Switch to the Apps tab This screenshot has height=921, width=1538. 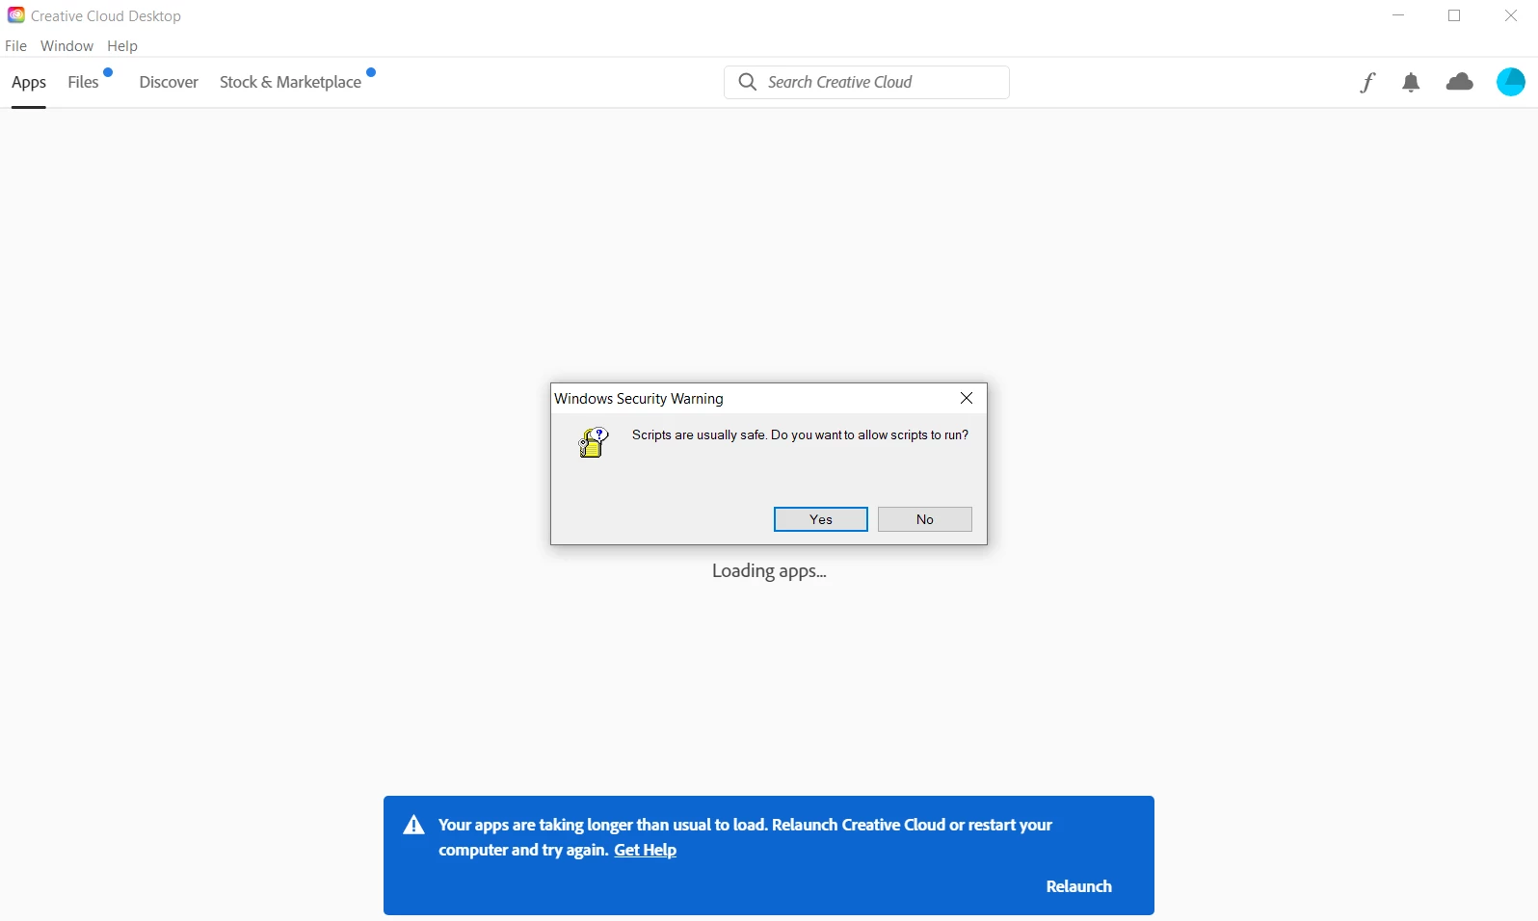tap(29, 83)
